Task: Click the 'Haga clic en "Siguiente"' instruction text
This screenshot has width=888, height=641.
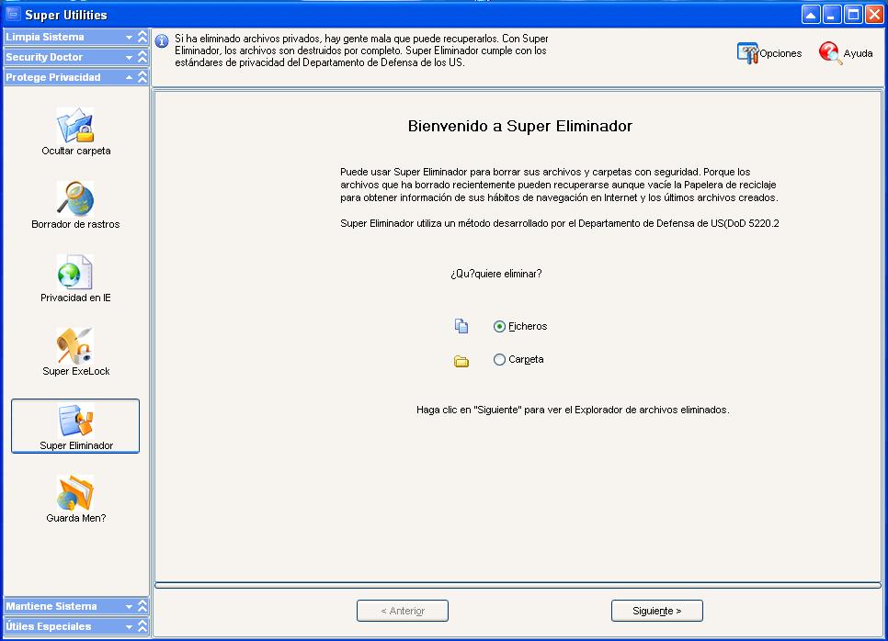Action: pos(573,410)
